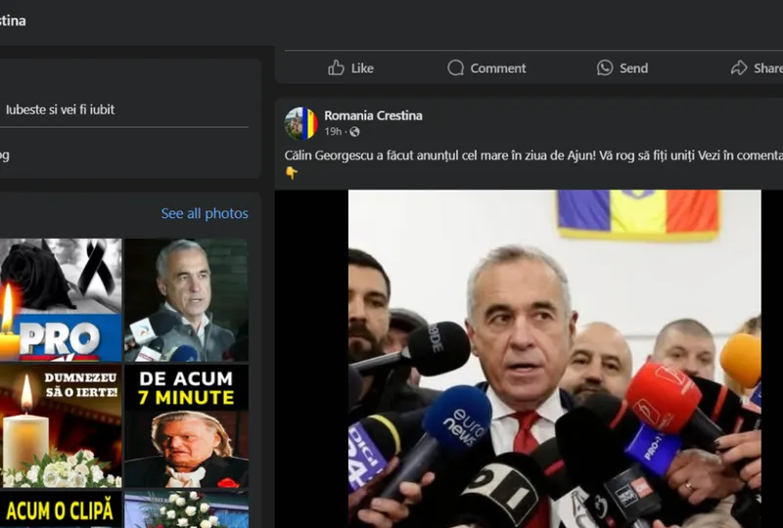The height and width of the screenshot is (528, 783).
Task: Click the page title in the top header
Action: click(13, 21)
